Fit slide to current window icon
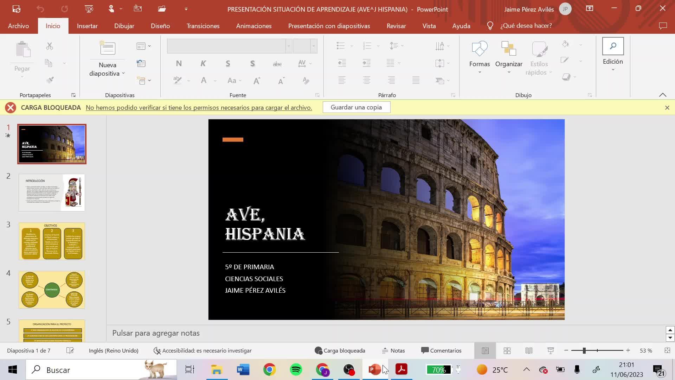The image size is (675, 380). tap(667, 350)
